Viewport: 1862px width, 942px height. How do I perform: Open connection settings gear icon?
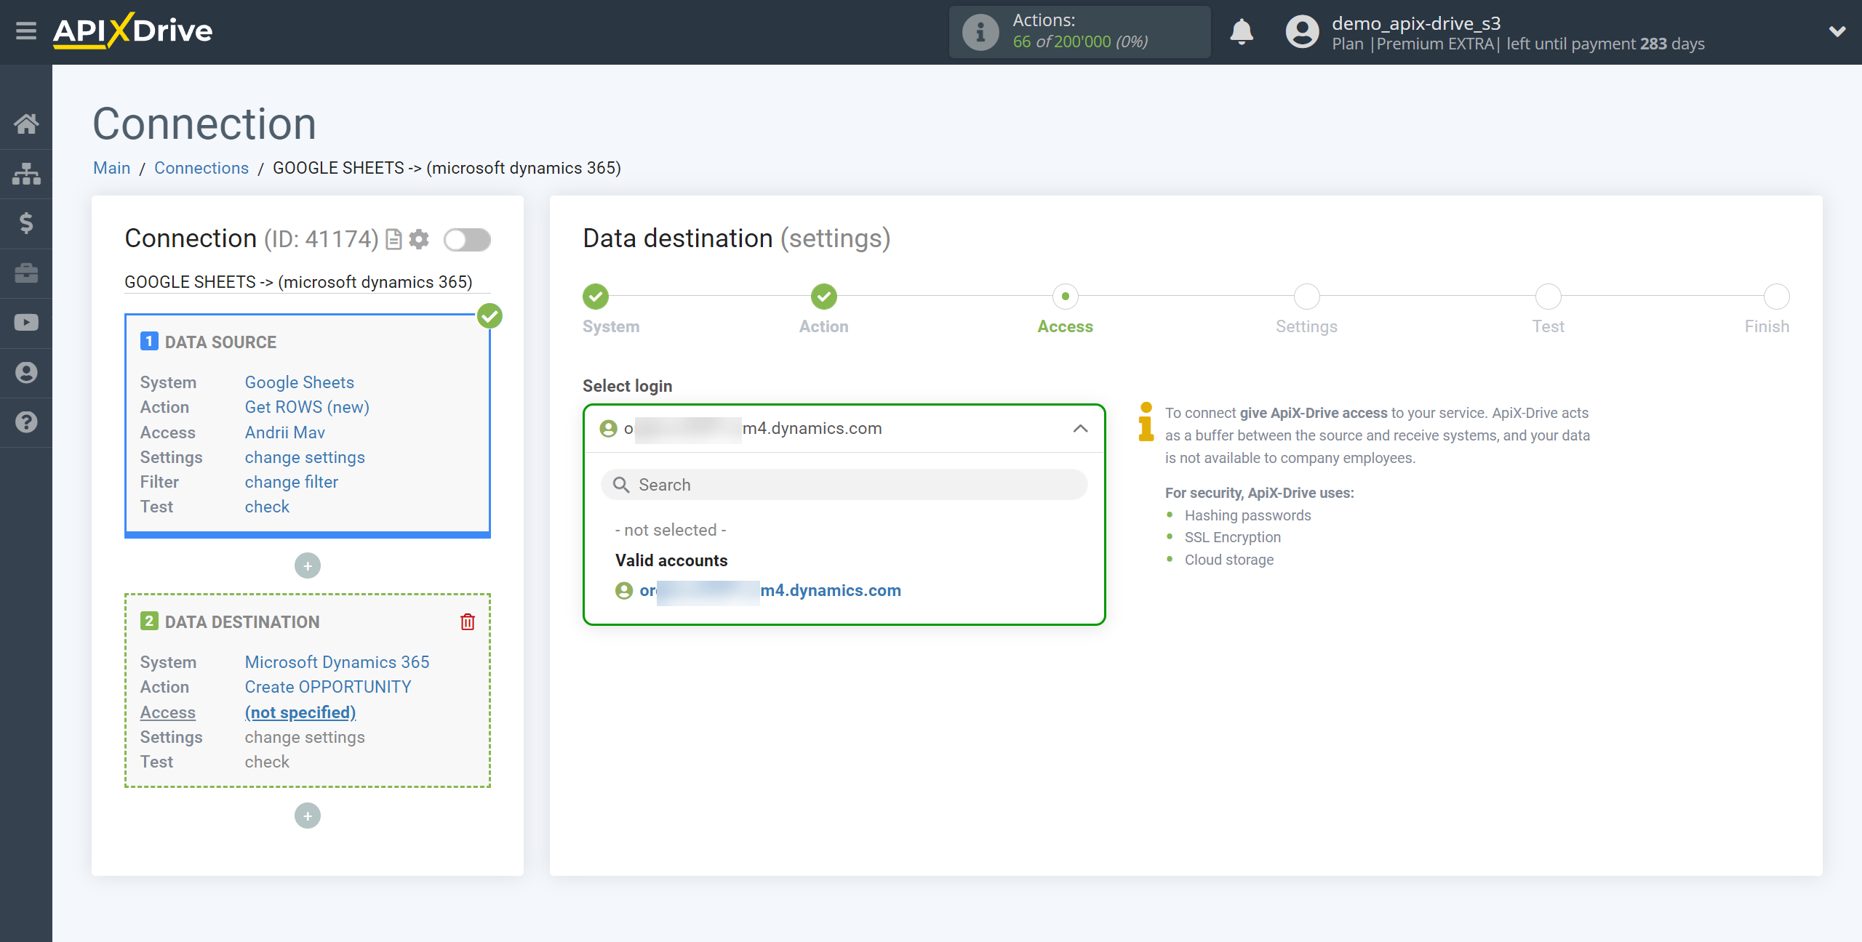point(419,239)
